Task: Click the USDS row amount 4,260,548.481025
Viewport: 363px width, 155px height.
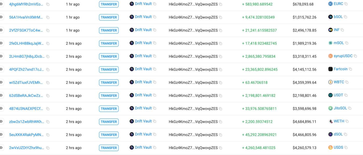Action: [x=259, y=148]
